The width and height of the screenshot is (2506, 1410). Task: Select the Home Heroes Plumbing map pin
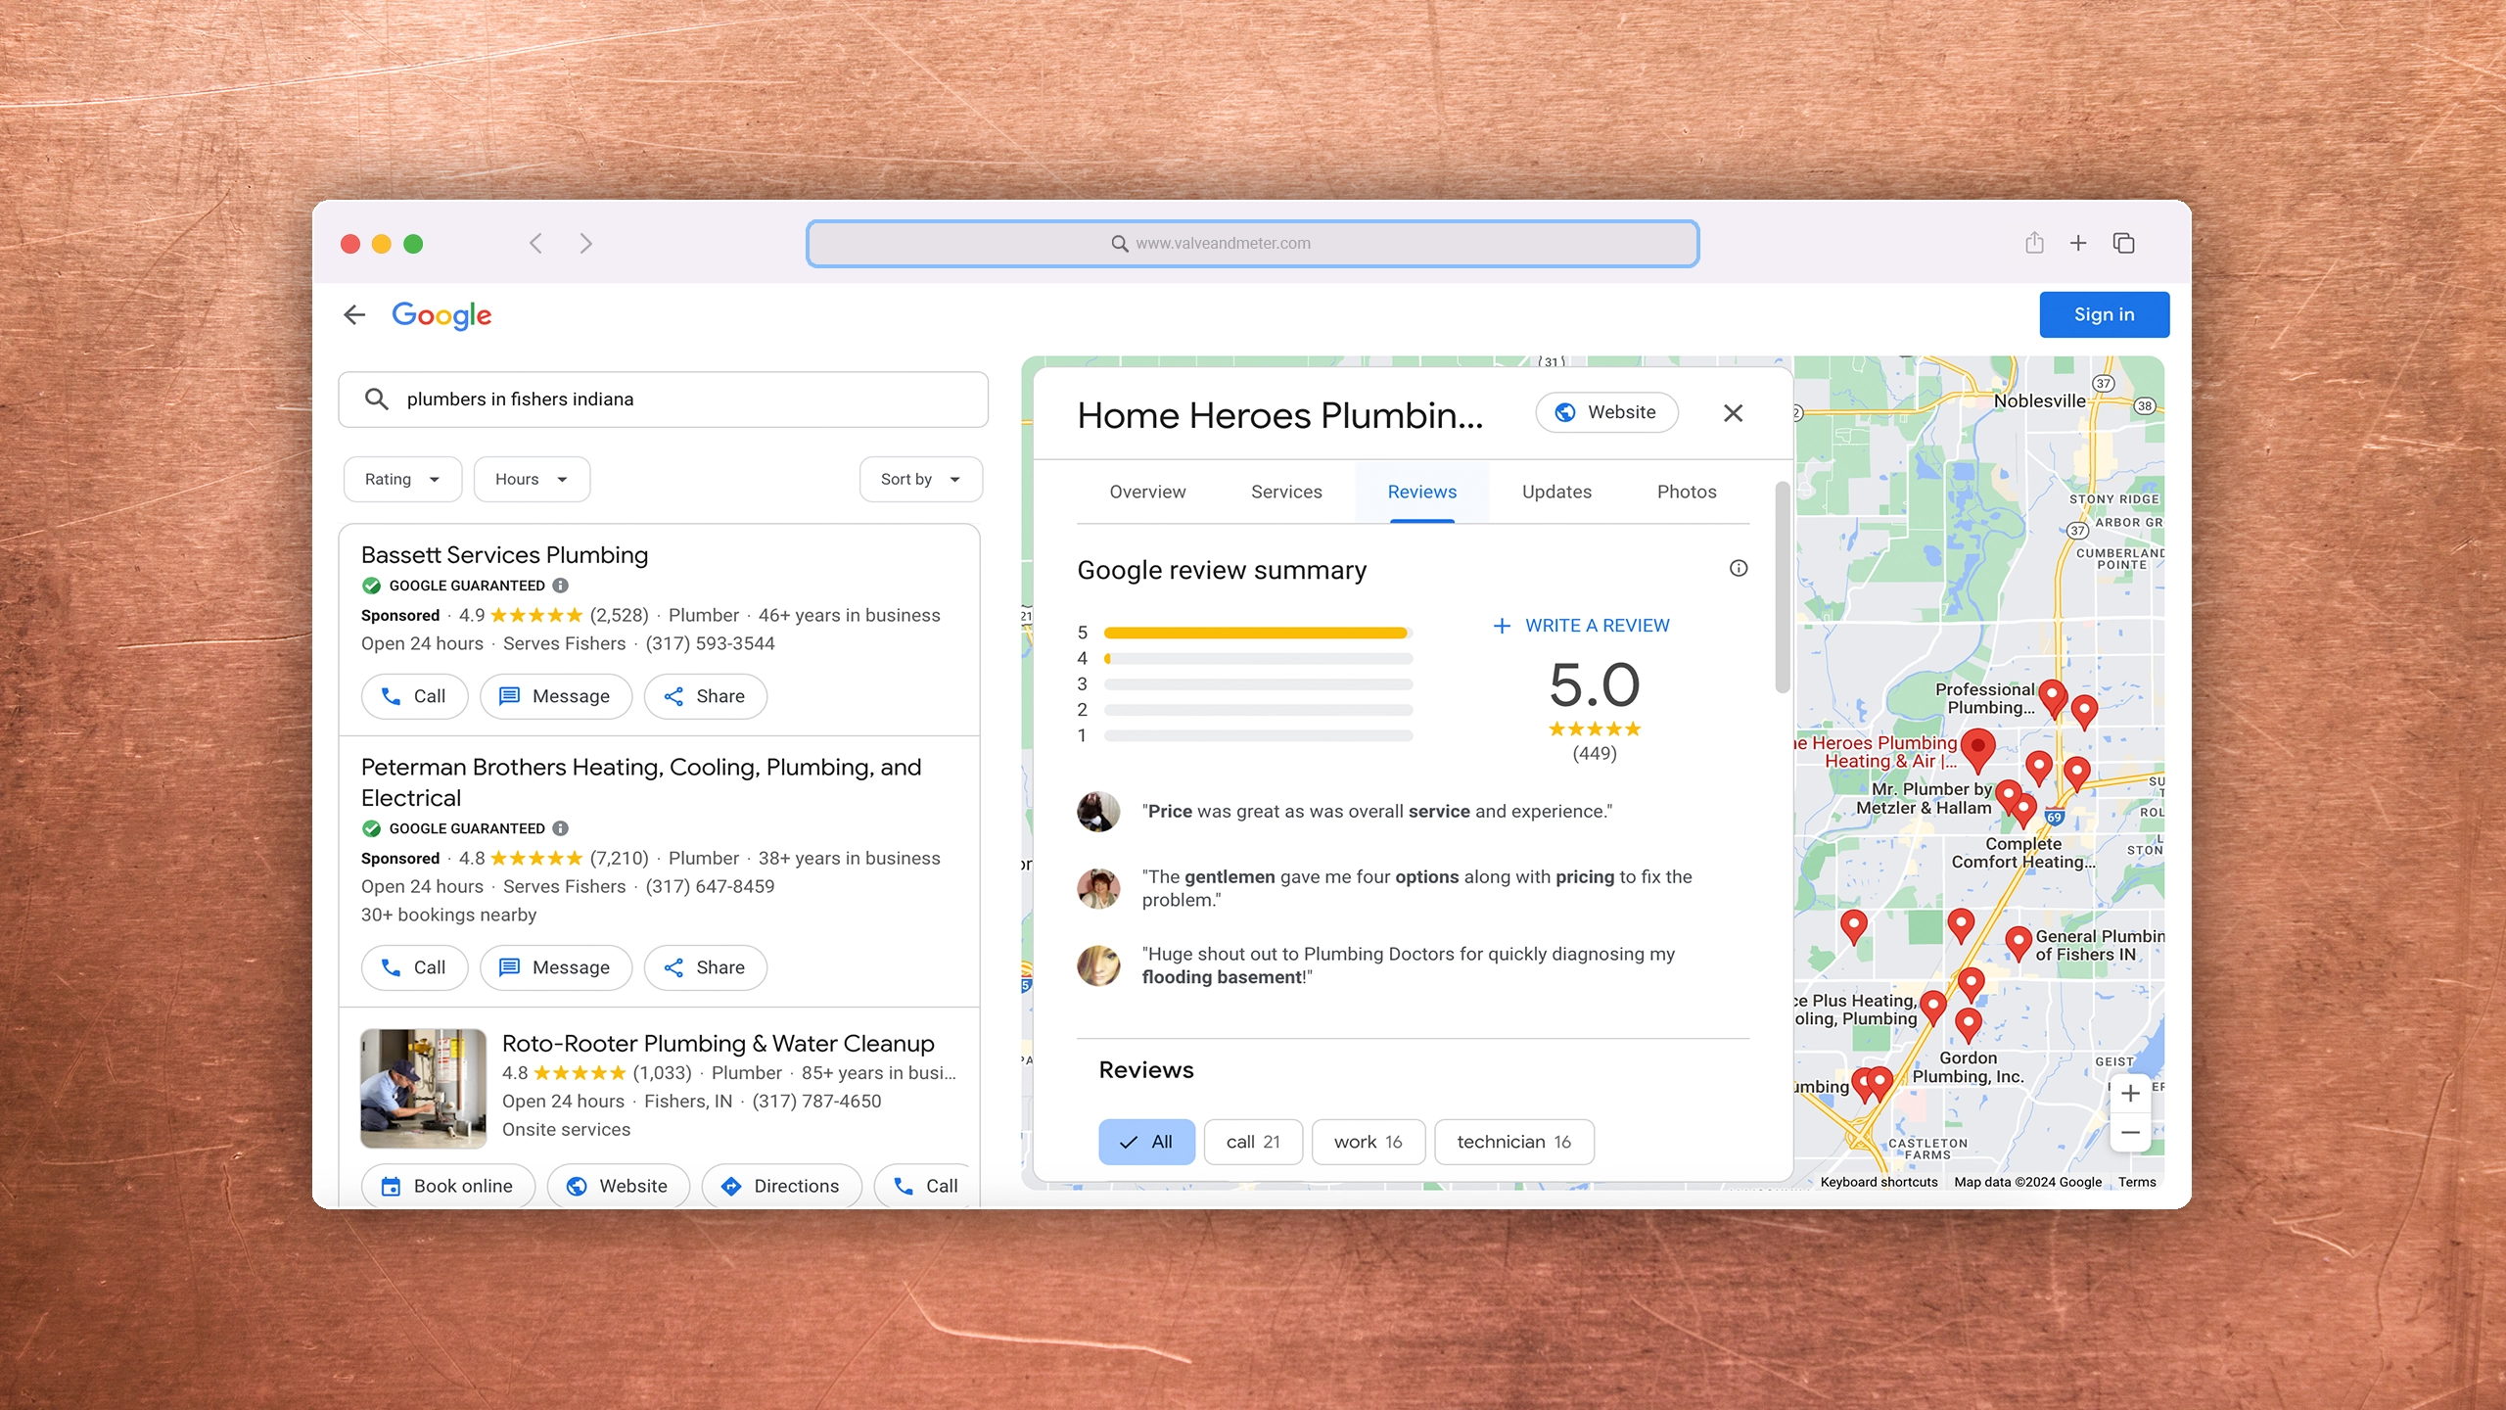[1977, 751]
